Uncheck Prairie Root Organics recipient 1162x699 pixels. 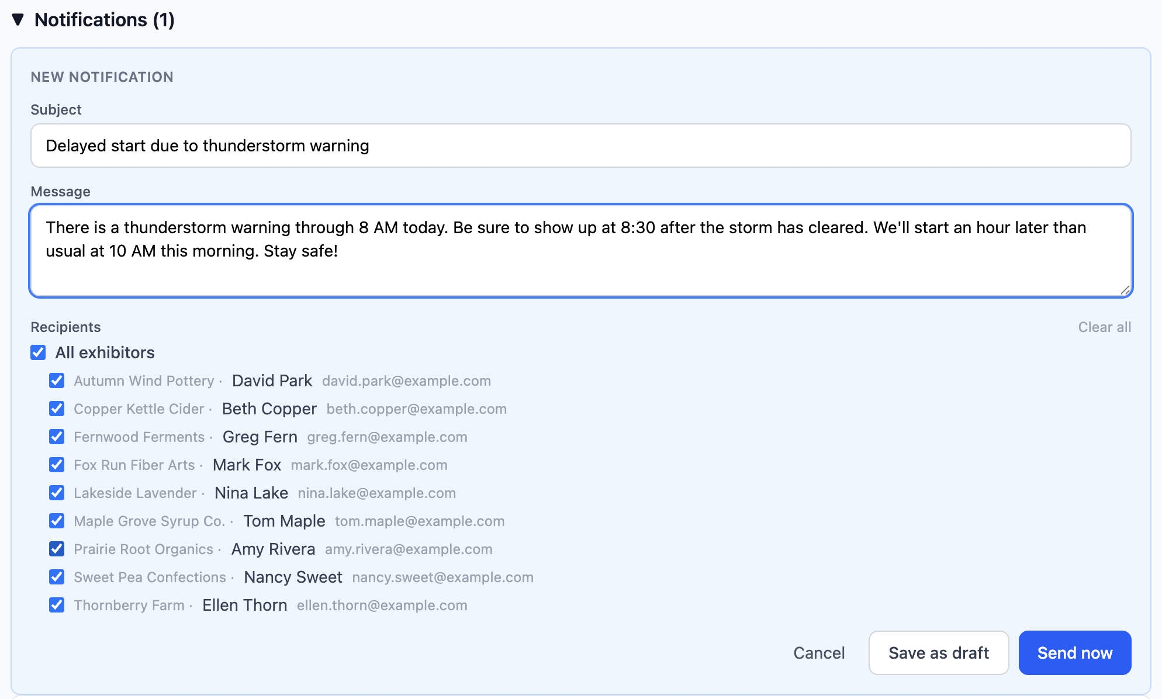click(x=57, y=549)
